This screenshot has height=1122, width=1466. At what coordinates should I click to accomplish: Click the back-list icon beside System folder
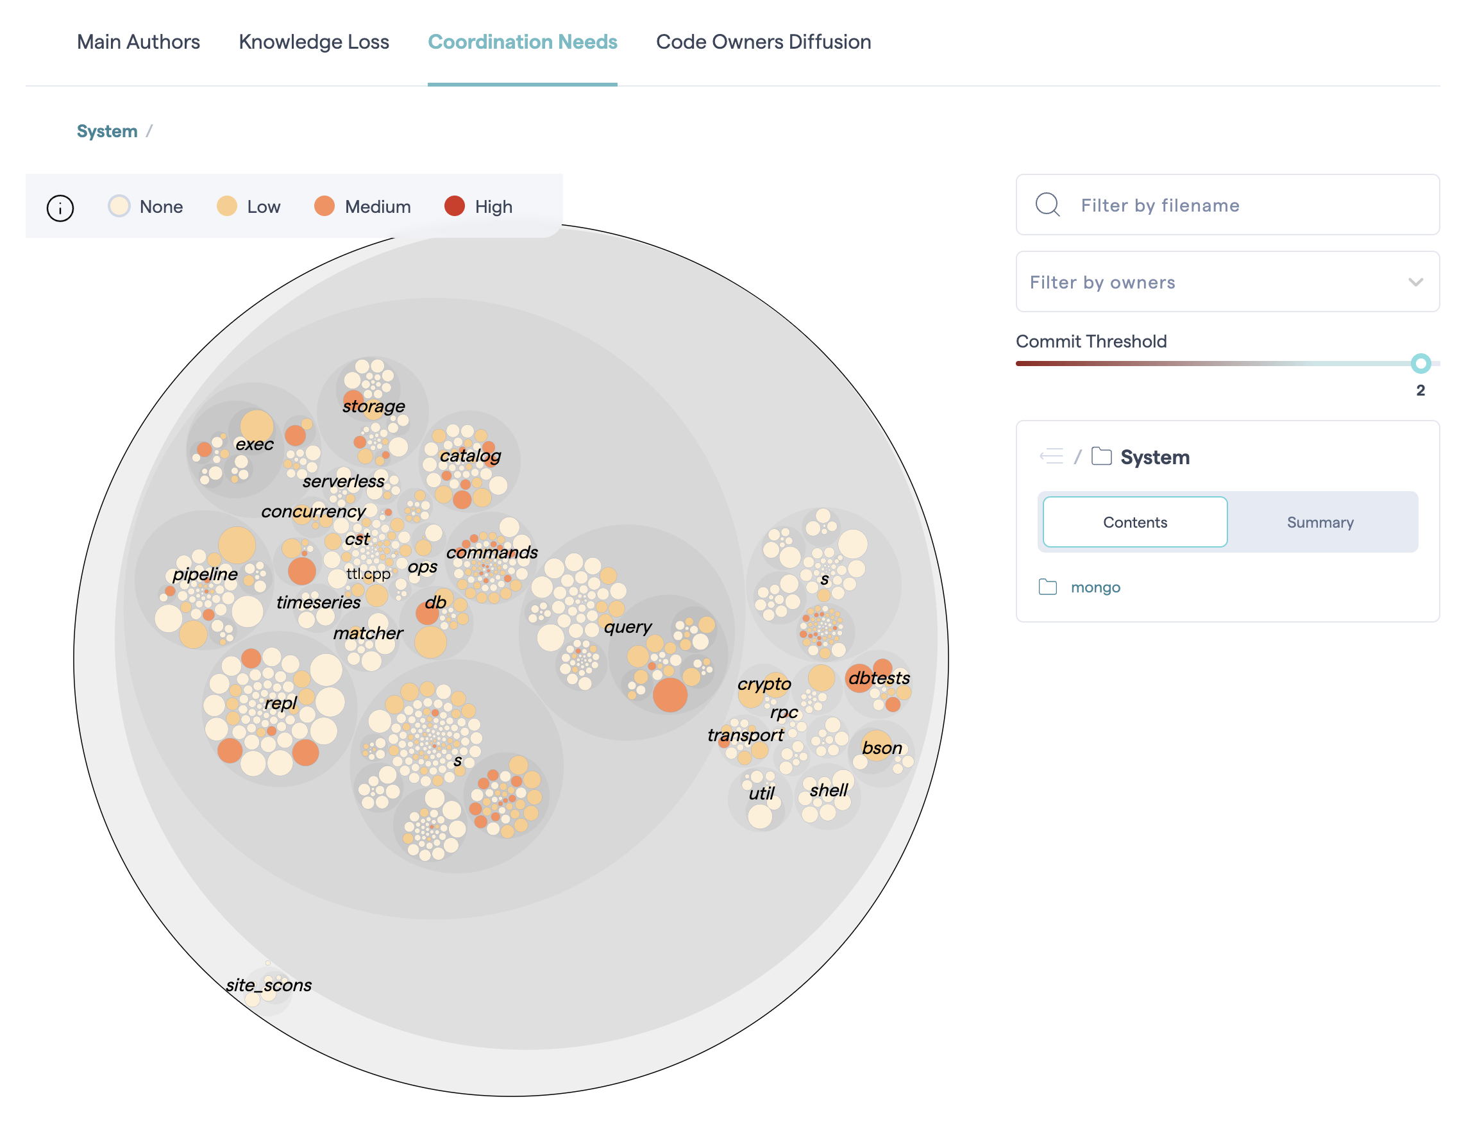[1051, 456]
